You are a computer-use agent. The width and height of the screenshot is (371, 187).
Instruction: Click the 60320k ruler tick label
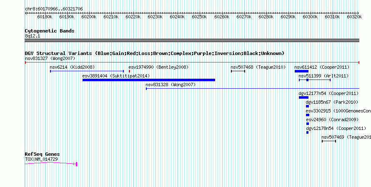click(354, 17)
